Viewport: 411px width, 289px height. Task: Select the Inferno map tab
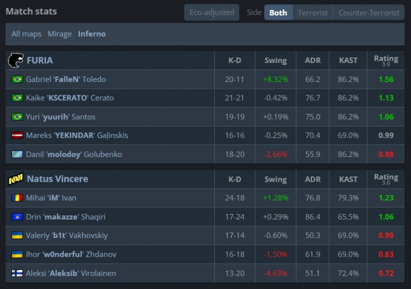(92, 34)
